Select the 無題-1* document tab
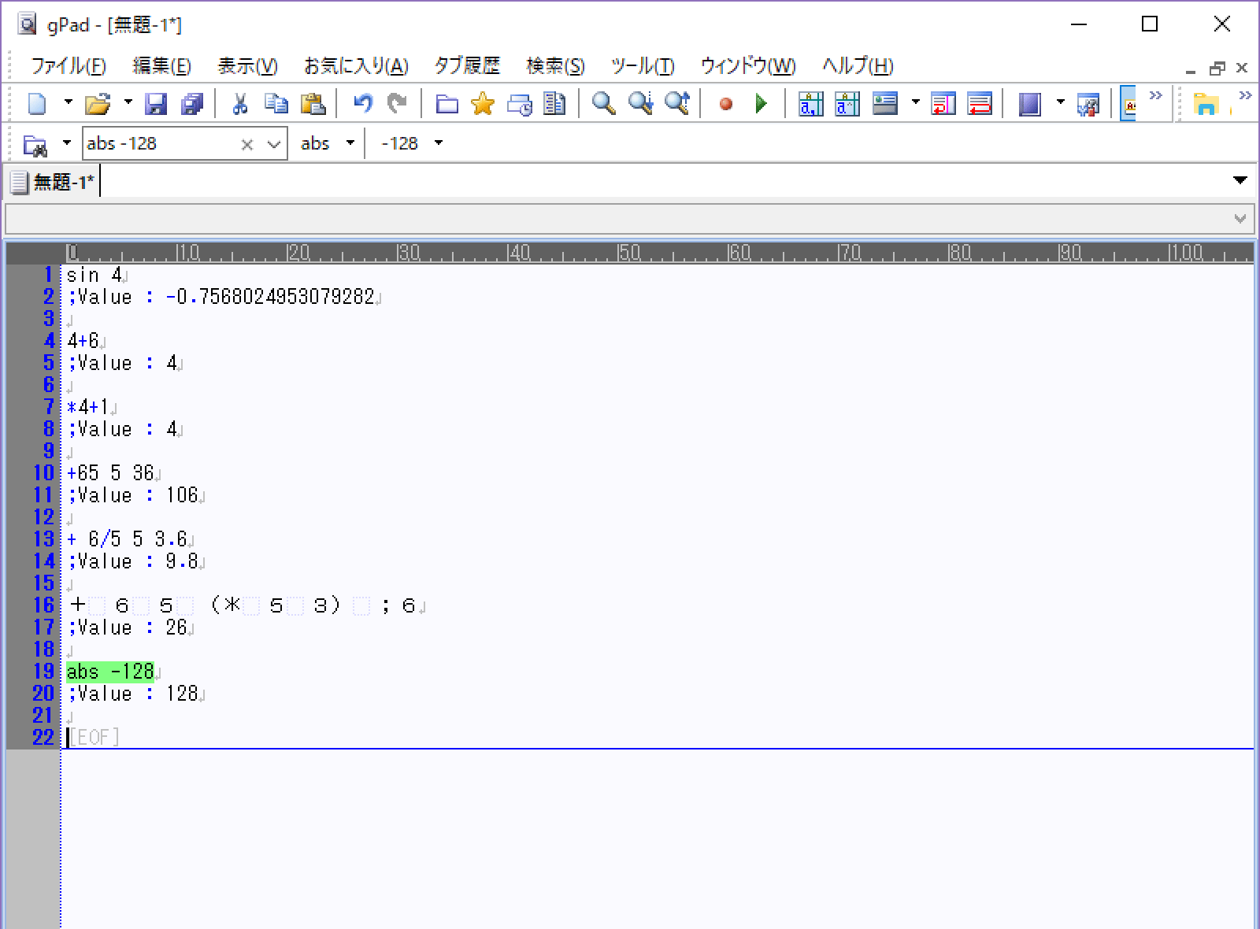 click(x=53, y=183)
